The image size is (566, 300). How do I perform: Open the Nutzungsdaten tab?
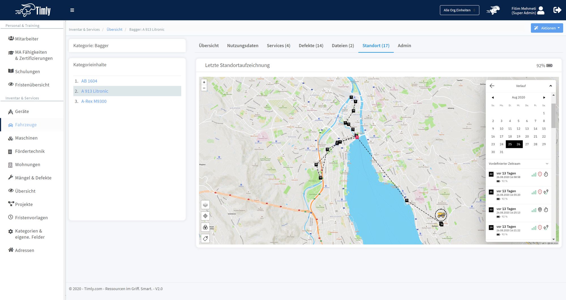243,46
